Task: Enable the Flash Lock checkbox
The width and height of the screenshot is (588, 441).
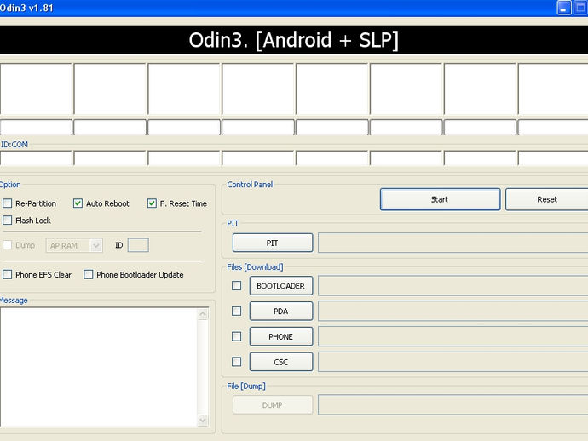Action: 7,220
